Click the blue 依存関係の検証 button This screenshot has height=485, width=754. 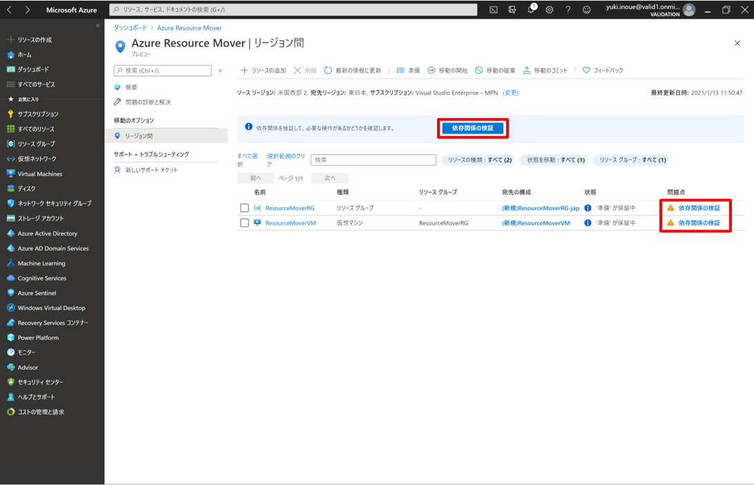coord(473,128)
